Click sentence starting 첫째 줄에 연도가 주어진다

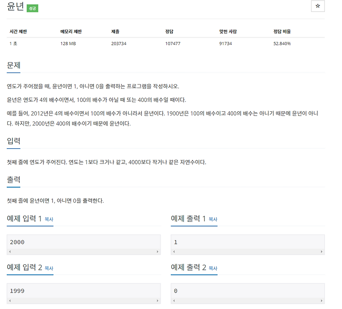106,162
